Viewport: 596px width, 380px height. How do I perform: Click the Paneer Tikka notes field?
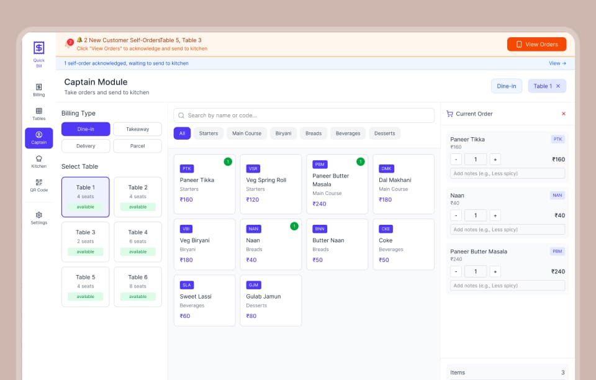coord(507,174)
